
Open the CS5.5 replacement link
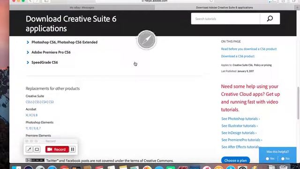(29, 102)
